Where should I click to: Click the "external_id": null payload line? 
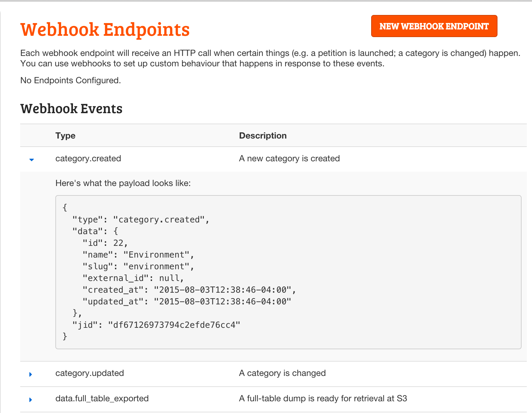point(133,278)
